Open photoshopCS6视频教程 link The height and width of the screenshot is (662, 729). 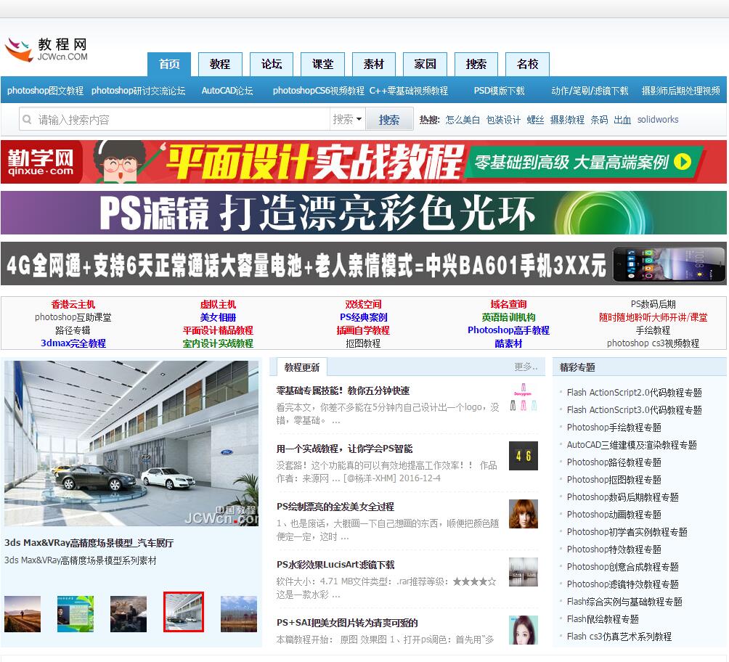pos(319,91)
